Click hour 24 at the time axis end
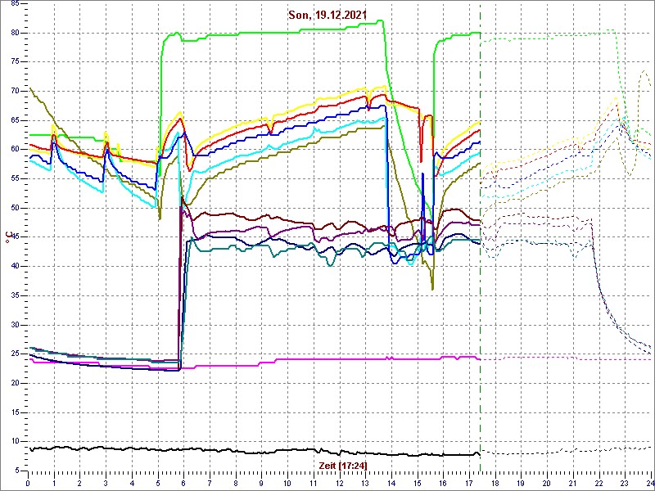Viewport: 655px width, 491px height. (648, 482)
